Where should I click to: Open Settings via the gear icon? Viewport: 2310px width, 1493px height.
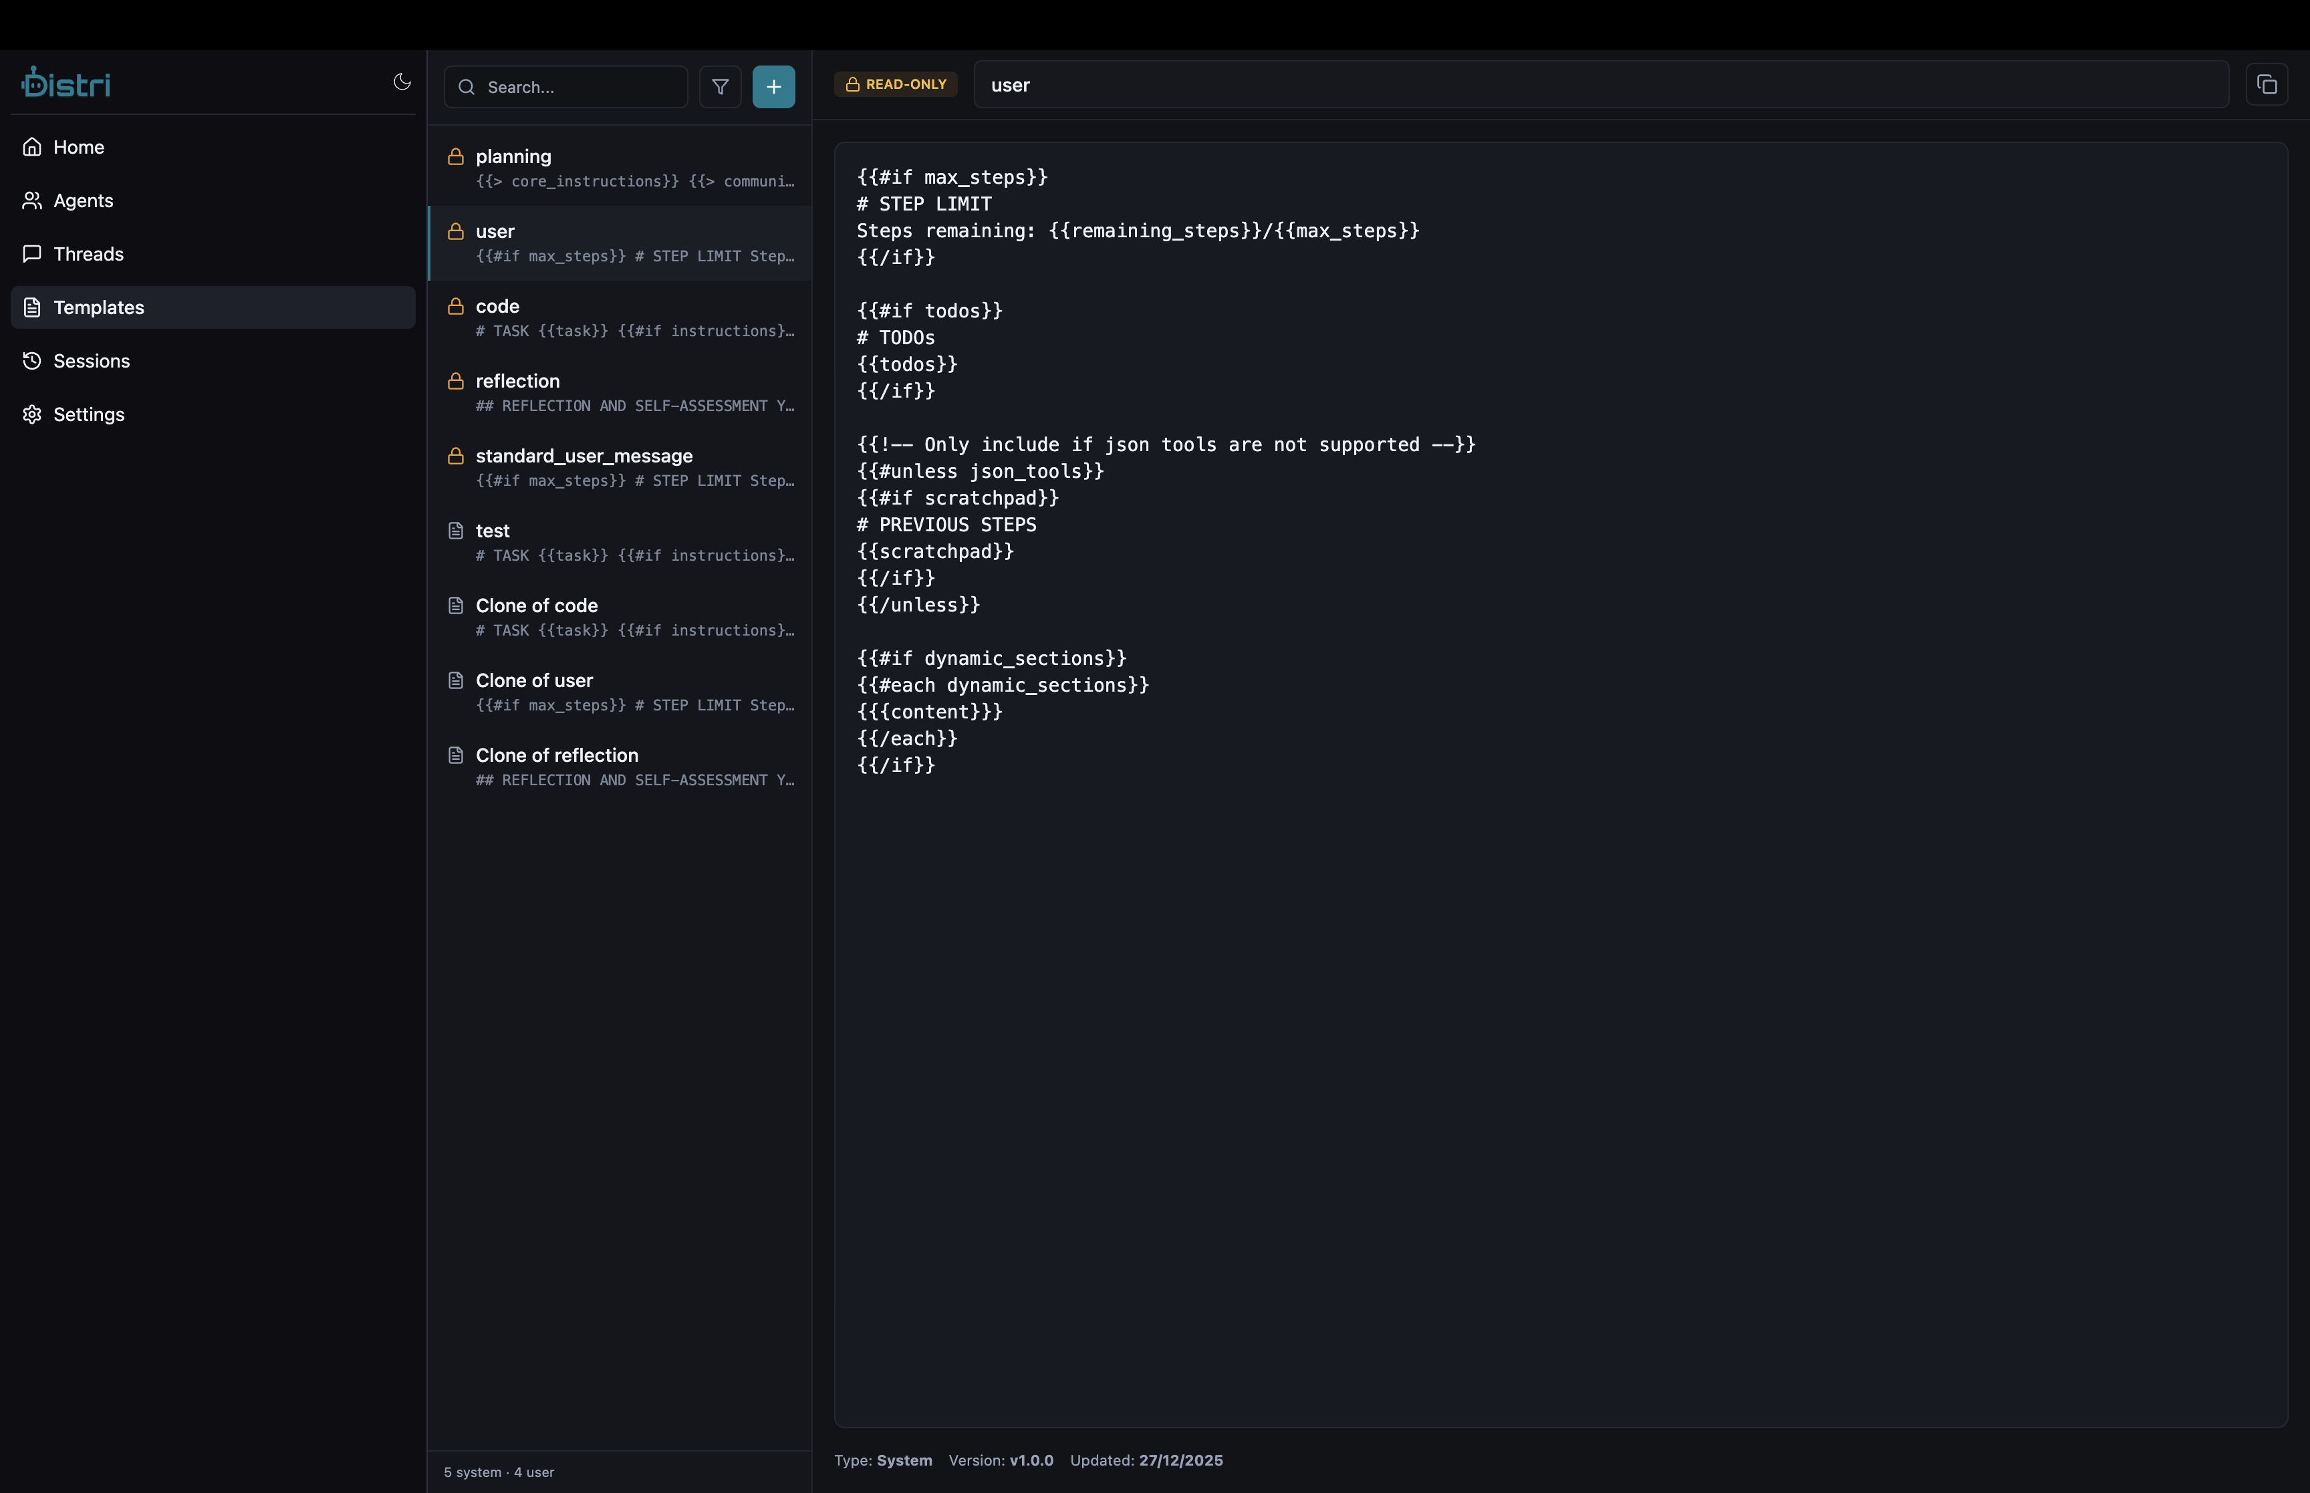click(33, 415)
